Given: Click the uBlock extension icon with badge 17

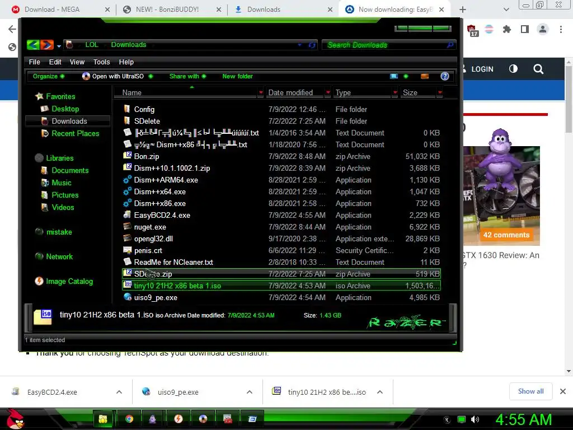Looking at the screenshot, I should [472, 30].
